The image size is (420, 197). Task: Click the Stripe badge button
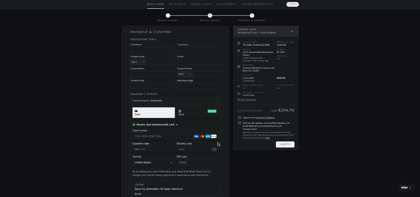tap(406, 187)
